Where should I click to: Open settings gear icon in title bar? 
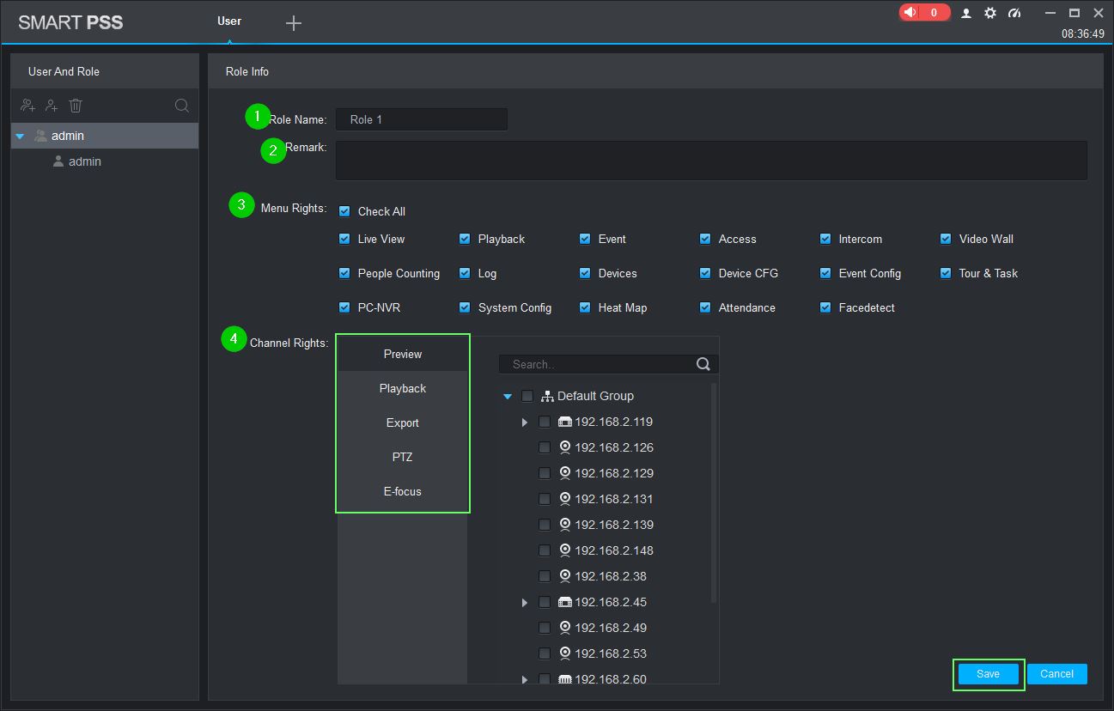click(x=990, y=13)
